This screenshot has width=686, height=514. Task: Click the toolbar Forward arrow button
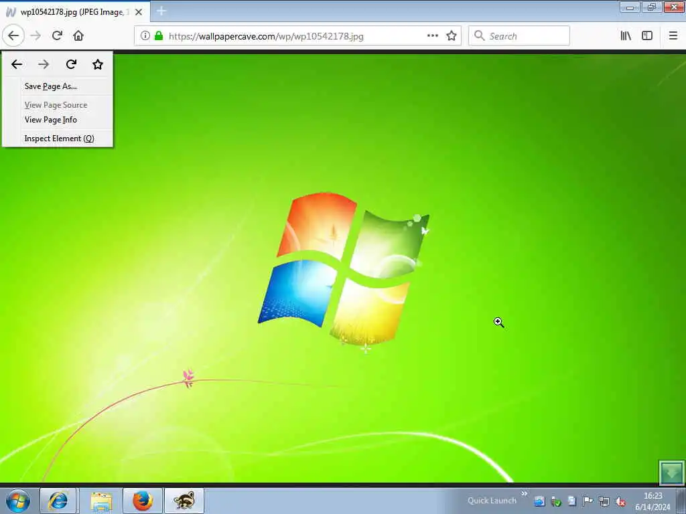pos(36,36)
